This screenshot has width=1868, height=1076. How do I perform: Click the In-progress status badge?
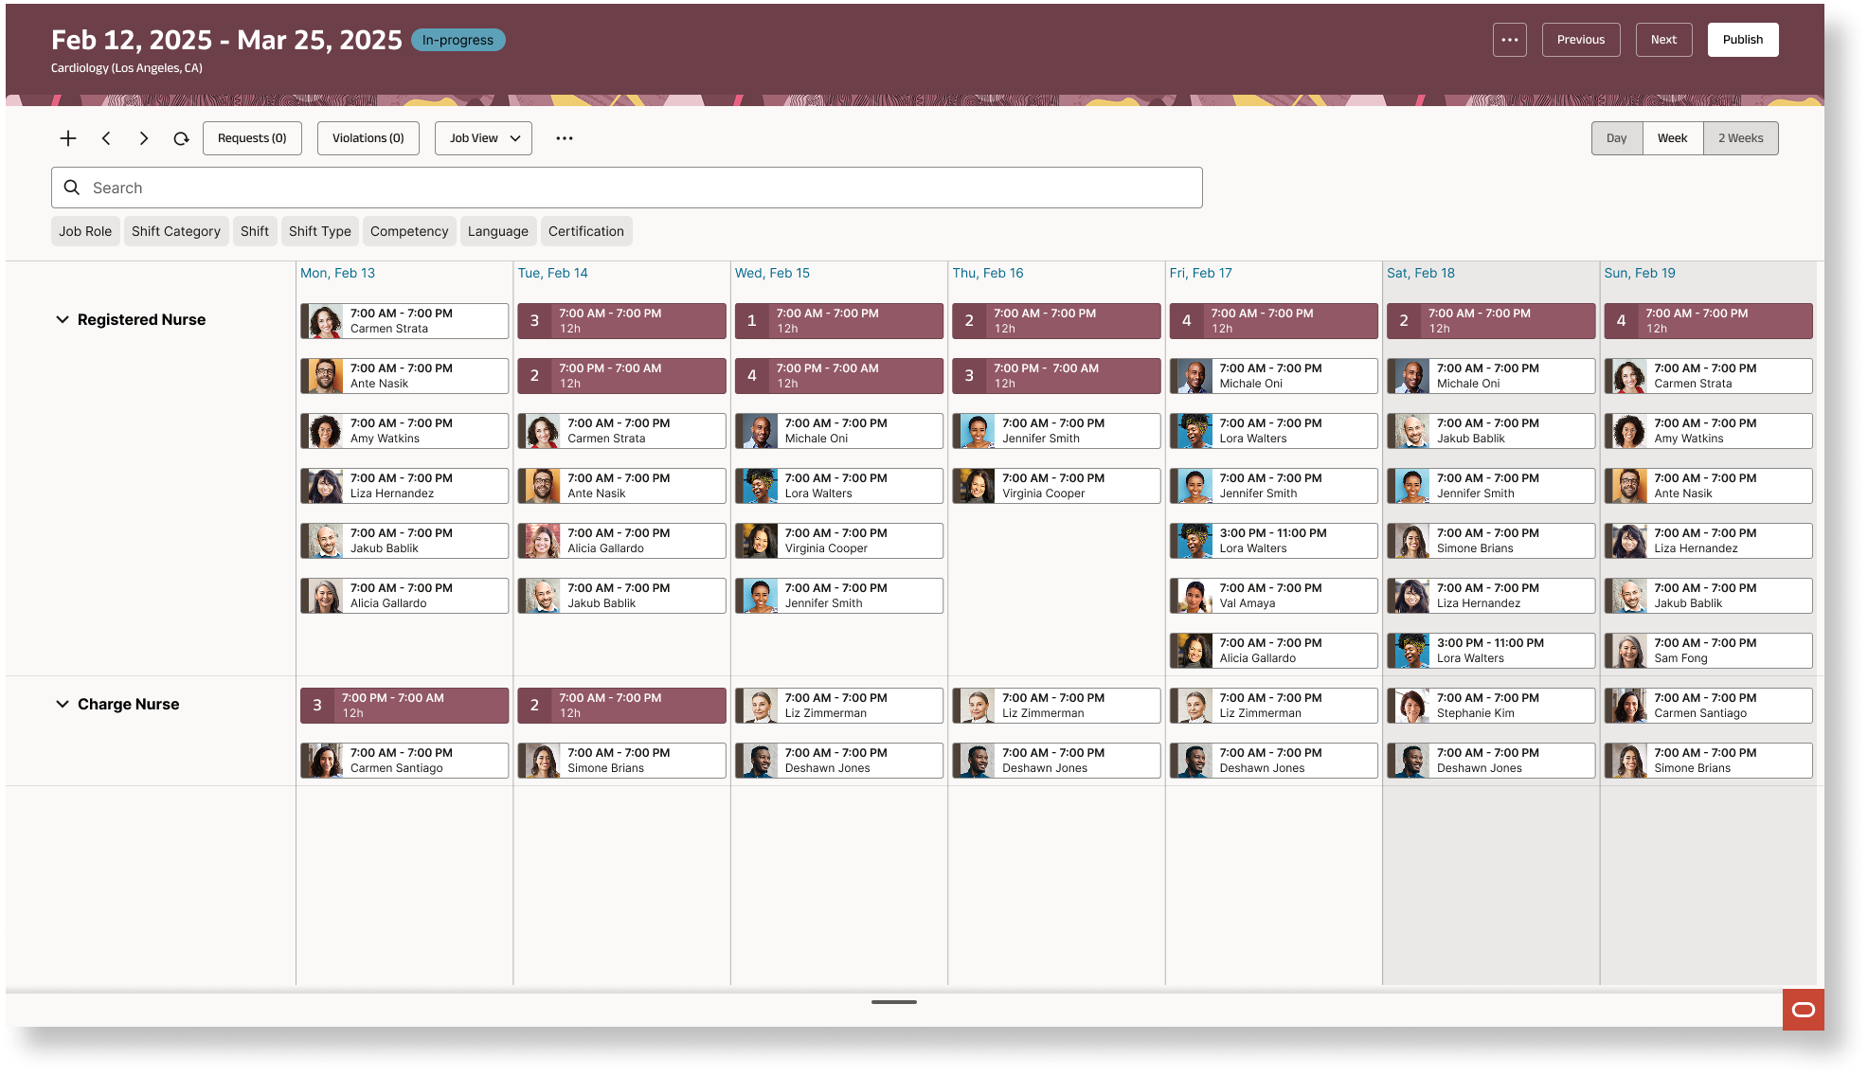point(458,40)
